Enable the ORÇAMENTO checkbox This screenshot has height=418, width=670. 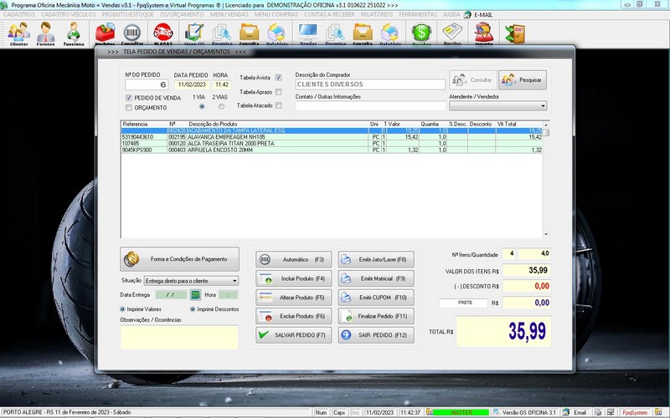(x=129, y=108)
